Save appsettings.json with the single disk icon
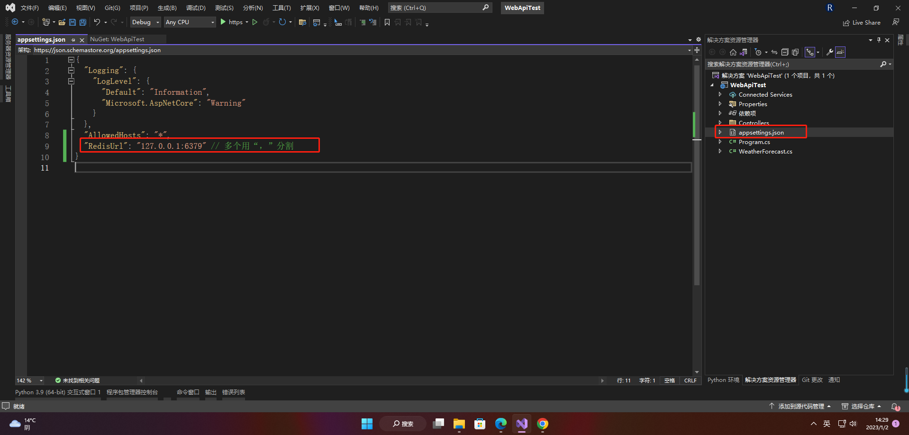 (73, 22)
